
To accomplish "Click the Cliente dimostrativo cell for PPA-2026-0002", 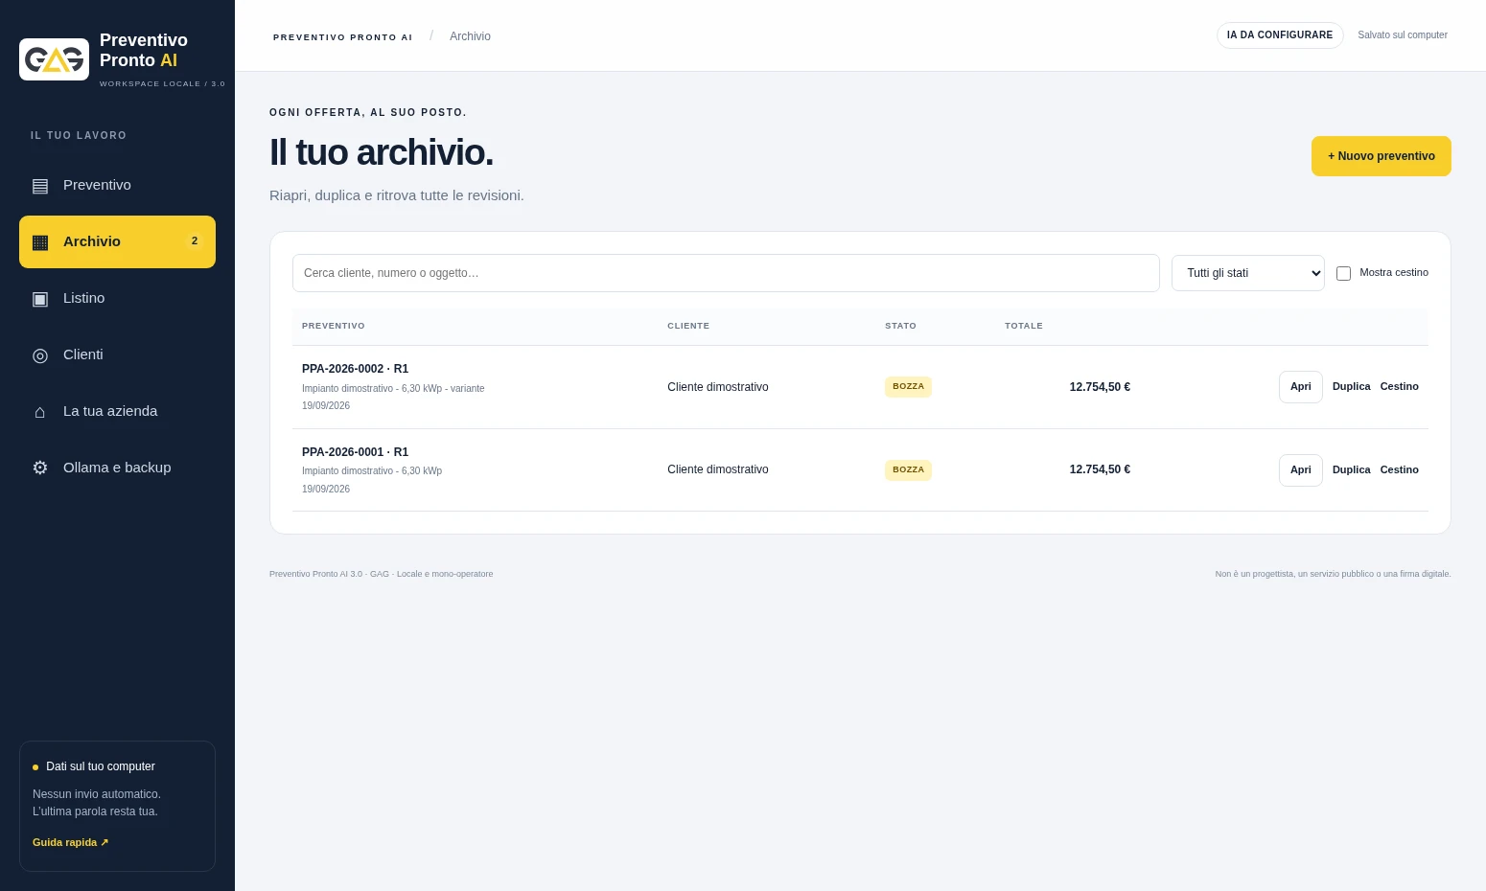I will tap(718, 387).
